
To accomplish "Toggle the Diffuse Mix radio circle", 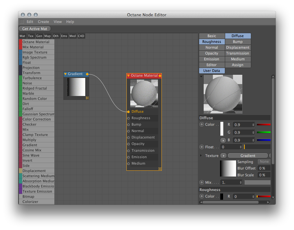I will click(202, 182).
